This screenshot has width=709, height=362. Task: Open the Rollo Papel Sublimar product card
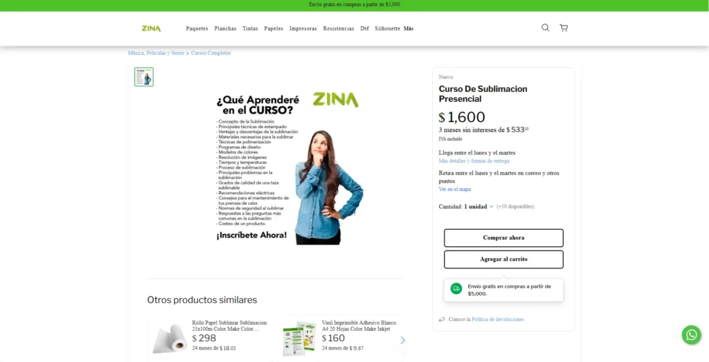[x=210, y=336]
